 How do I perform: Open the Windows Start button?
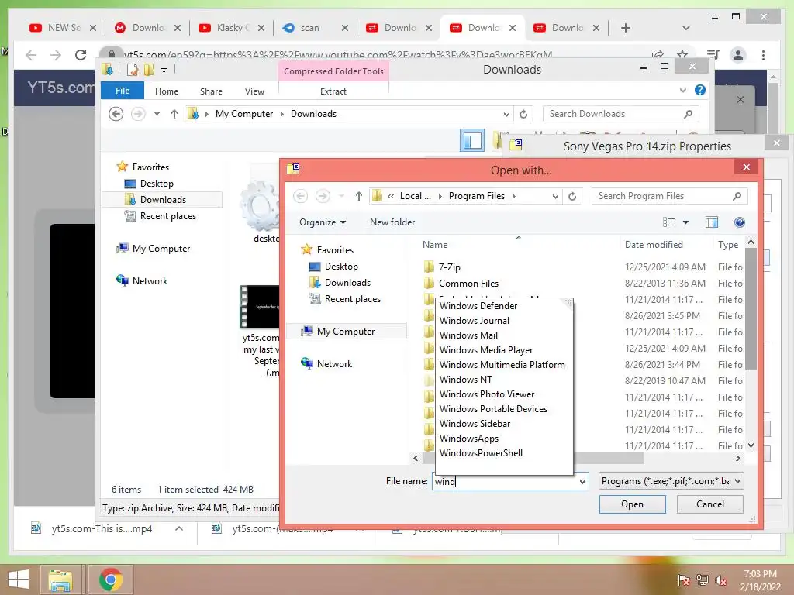19,580
